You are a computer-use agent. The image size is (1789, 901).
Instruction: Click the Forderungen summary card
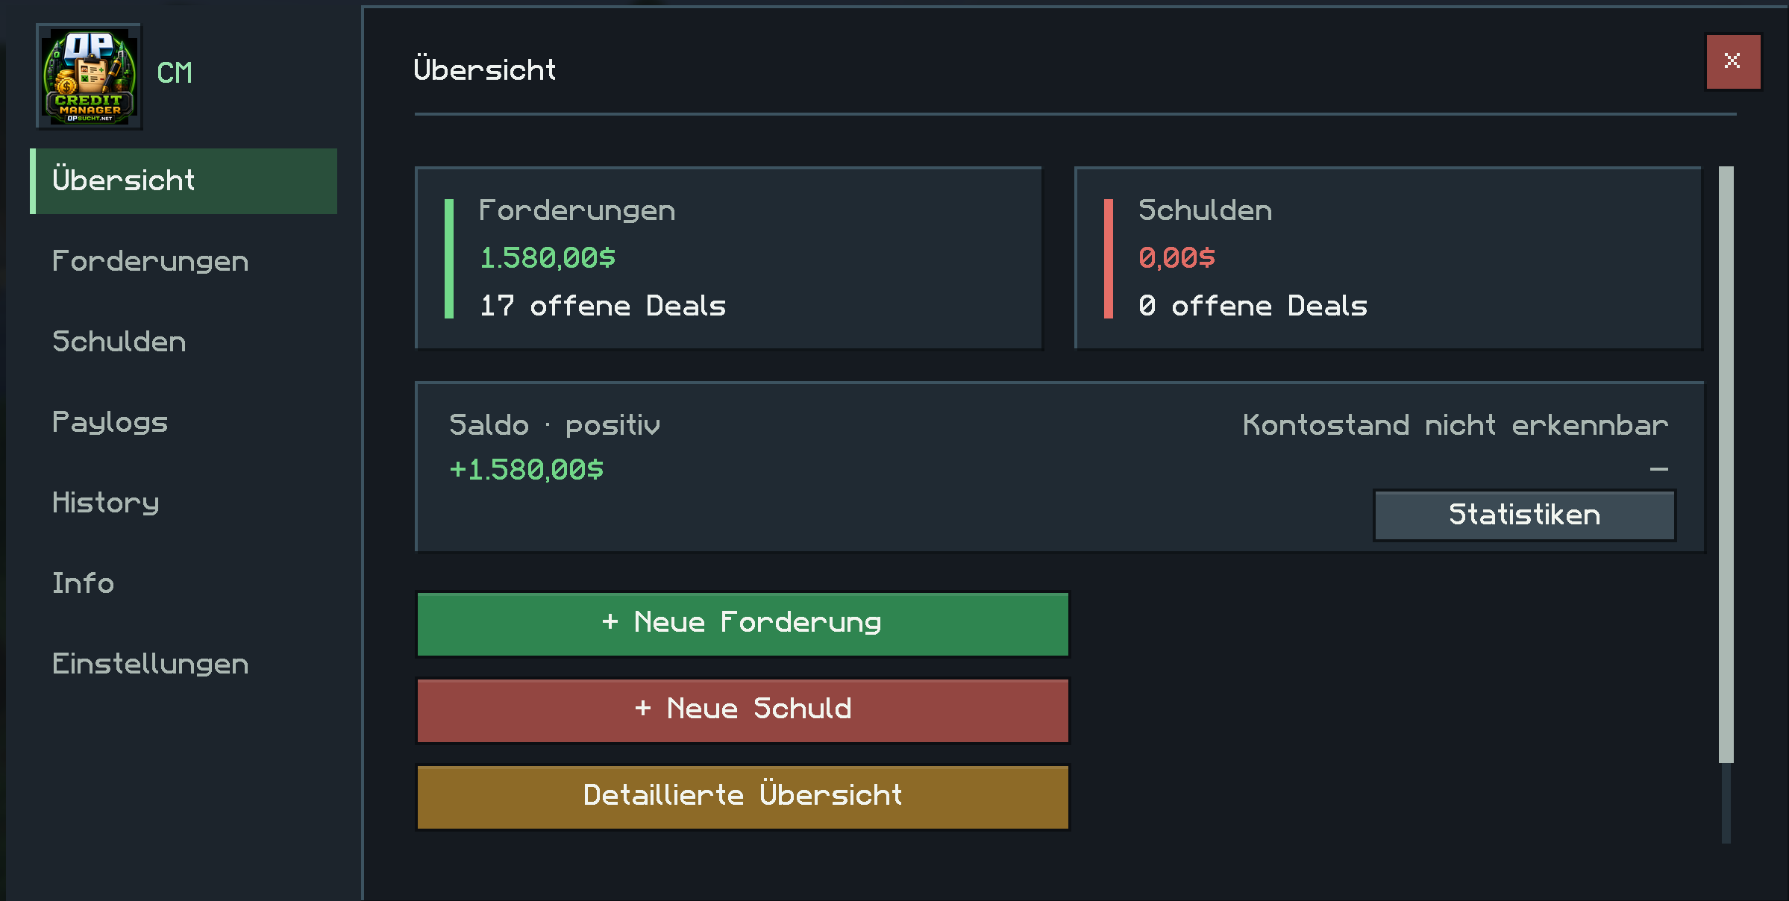[728, 258]
